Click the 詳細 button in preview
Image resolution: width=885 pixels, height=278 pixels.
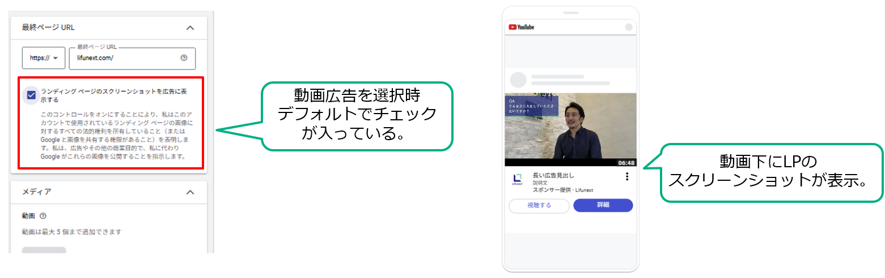pyautogui.click(x=603, y=205)
